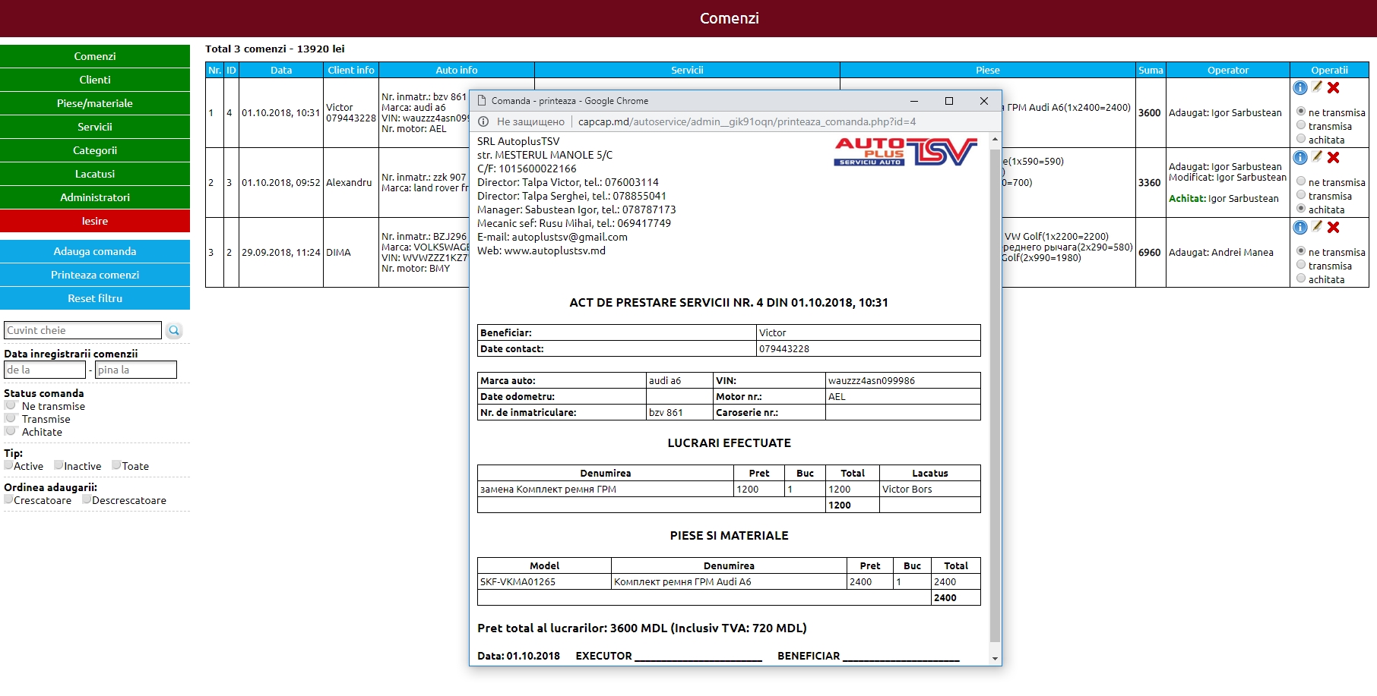1377x696 pixels.
Task: Click the magnifier search icon beside keyword field
Action: [174, 330]
